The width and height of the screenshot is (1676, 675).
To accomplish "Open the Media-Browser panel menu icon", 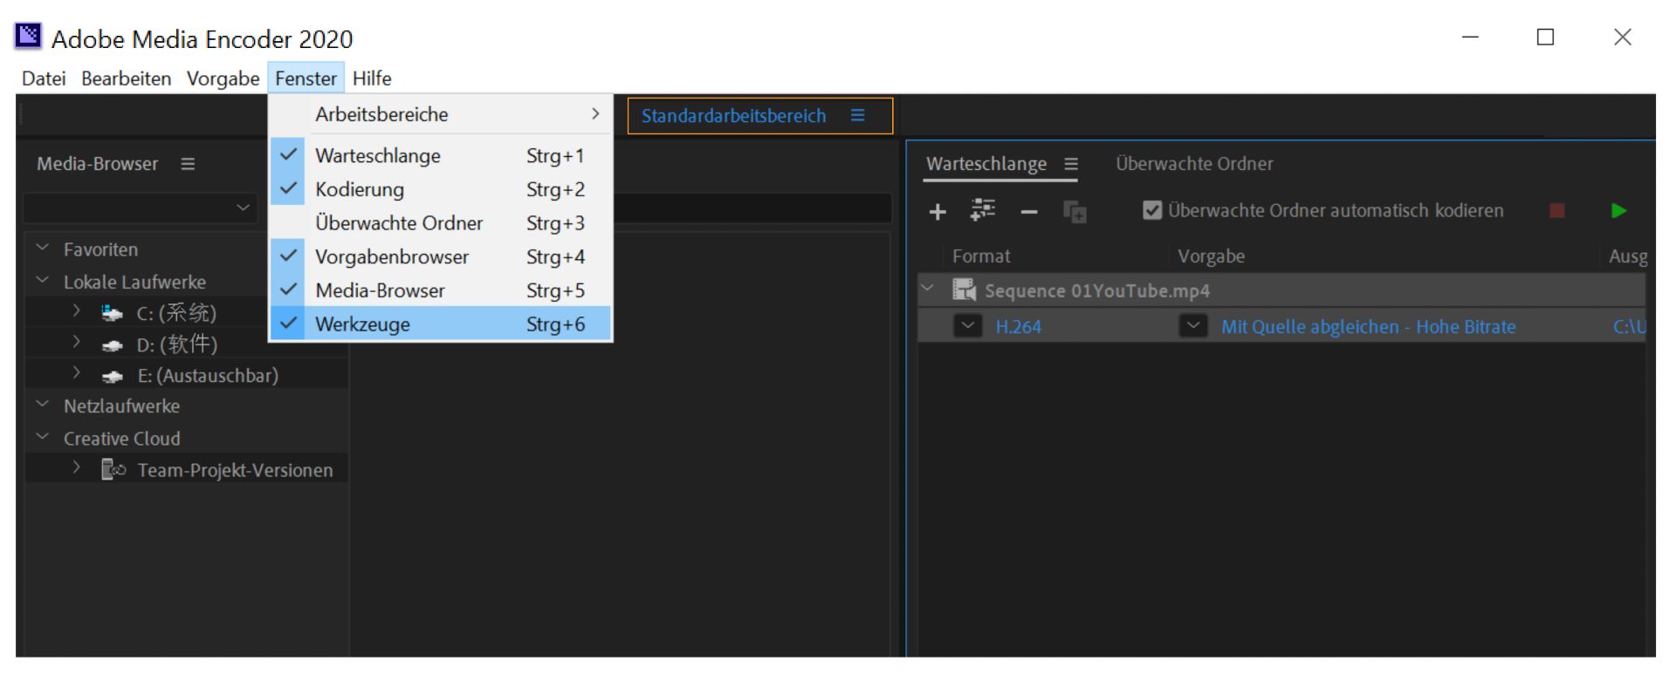I will tap(188, 164).
